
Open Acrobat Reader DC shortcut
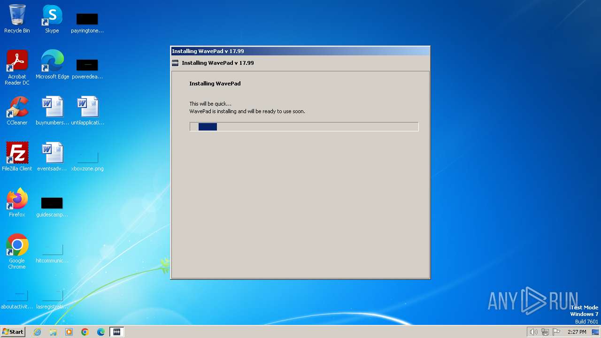[x=17, y=68]
